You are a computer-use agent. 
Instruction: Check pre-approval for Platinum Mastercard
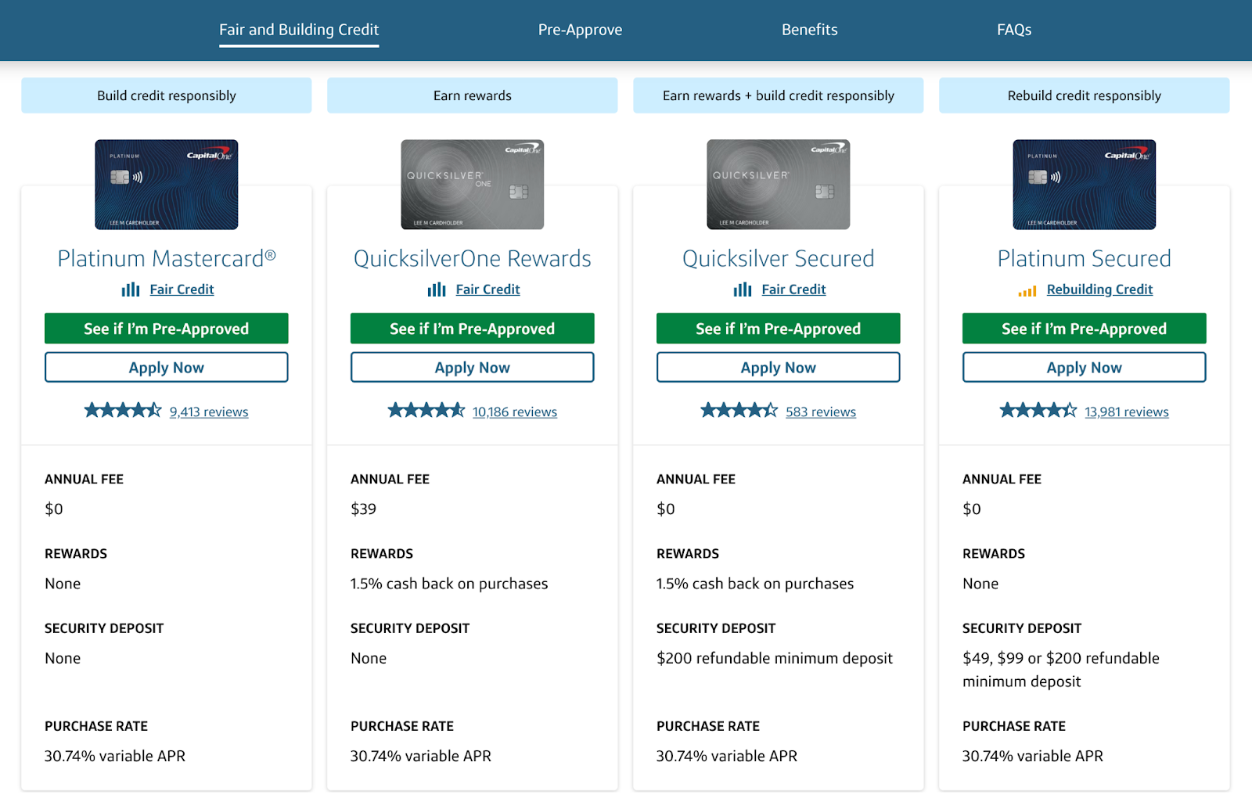tap(167, 329)
